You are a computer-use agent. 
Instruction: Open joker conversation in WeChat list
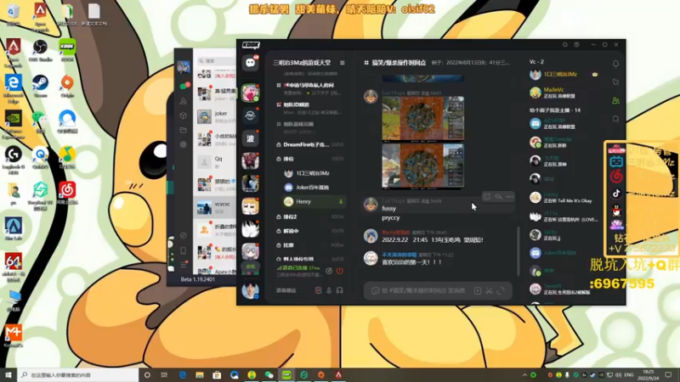point(216,116)
